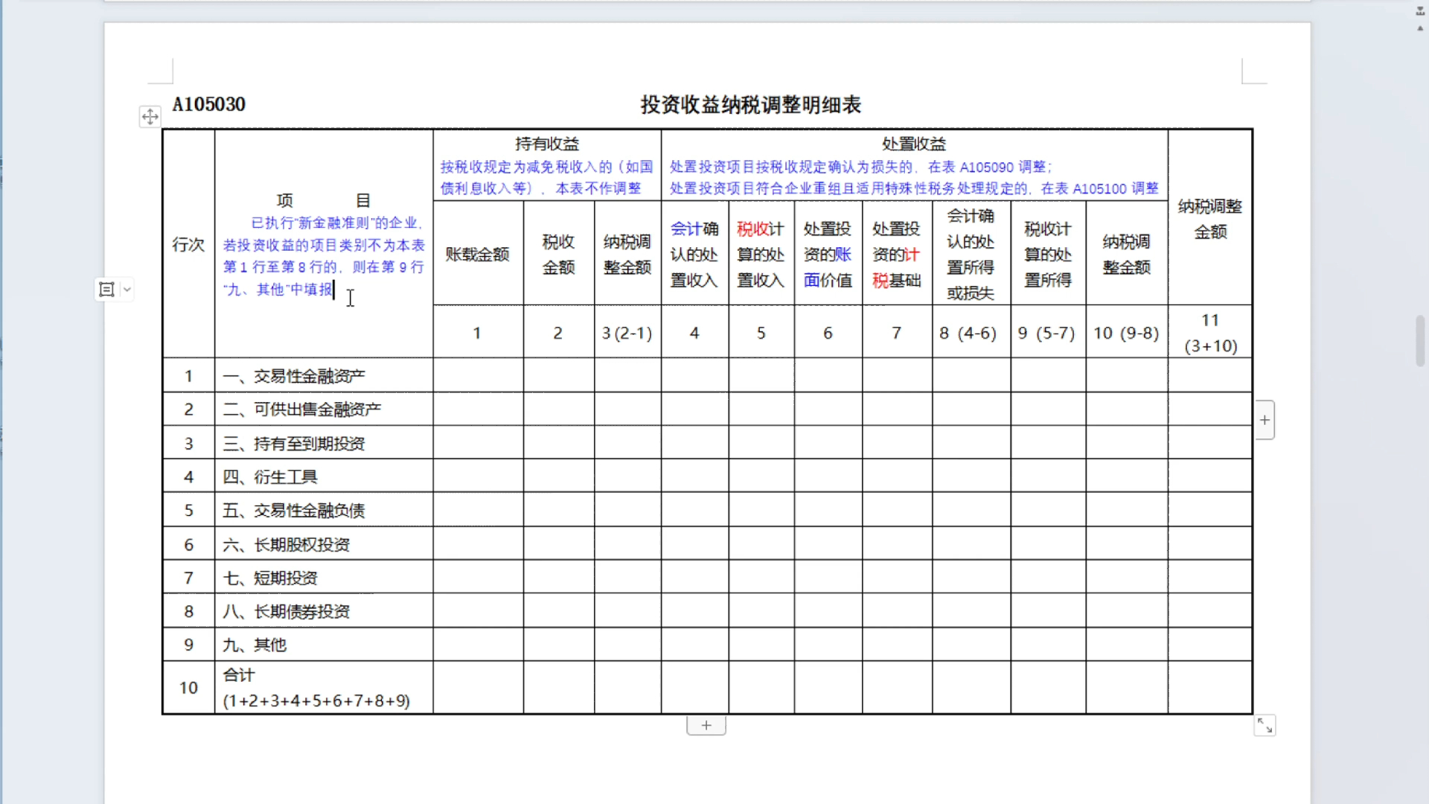Viewport: 1429px width, 804px height.
Task: Add a row with the bottom plus button
Action: point(706,725)
